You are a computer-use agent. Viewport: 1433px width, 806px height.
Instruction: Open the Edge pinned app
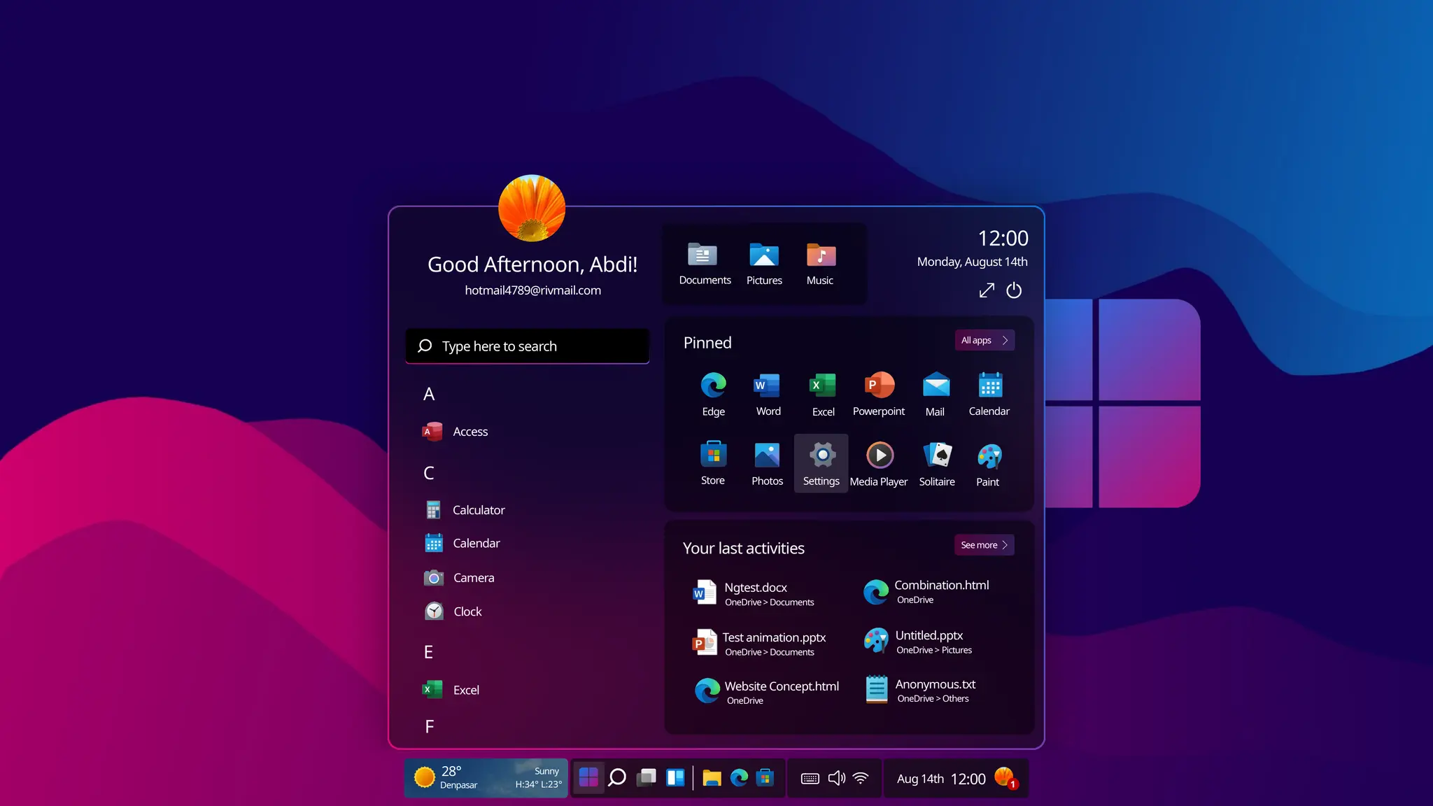[x=713, y=393]
